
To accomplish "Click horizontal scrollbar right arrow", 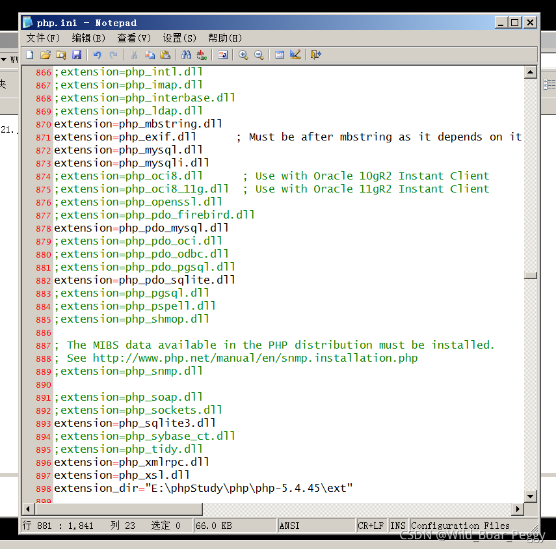I will coord(518,509).
